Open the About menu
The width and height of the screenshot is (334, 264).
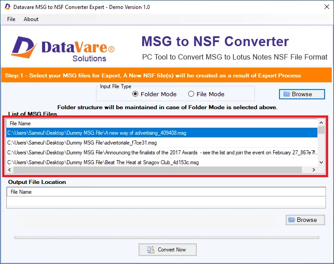[x=31, y=19]
